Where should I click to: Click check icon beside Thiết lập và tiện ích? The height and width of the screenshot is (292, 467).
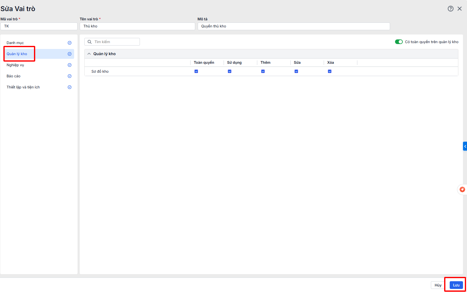click(69, 87)
